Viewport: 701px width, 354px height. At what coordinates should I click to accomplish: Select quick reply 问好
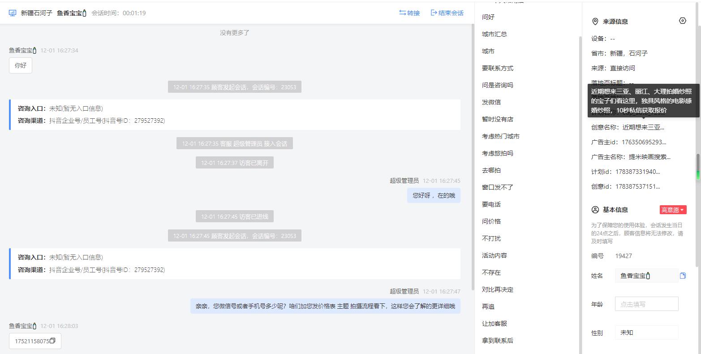click(x=488, y=17)
